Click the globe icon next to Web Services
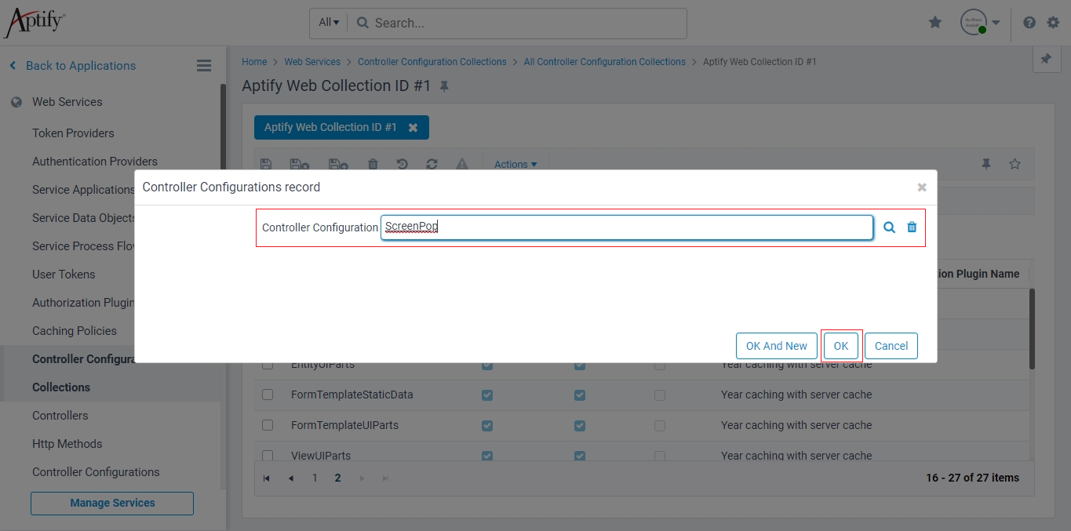 [16, 102]
